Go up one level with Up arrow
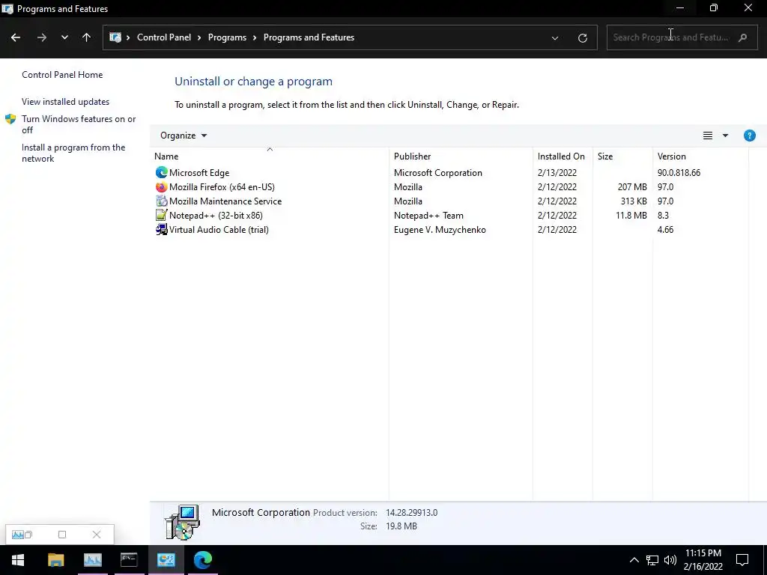Screen dimensions: 767x575 coord(87,37)
